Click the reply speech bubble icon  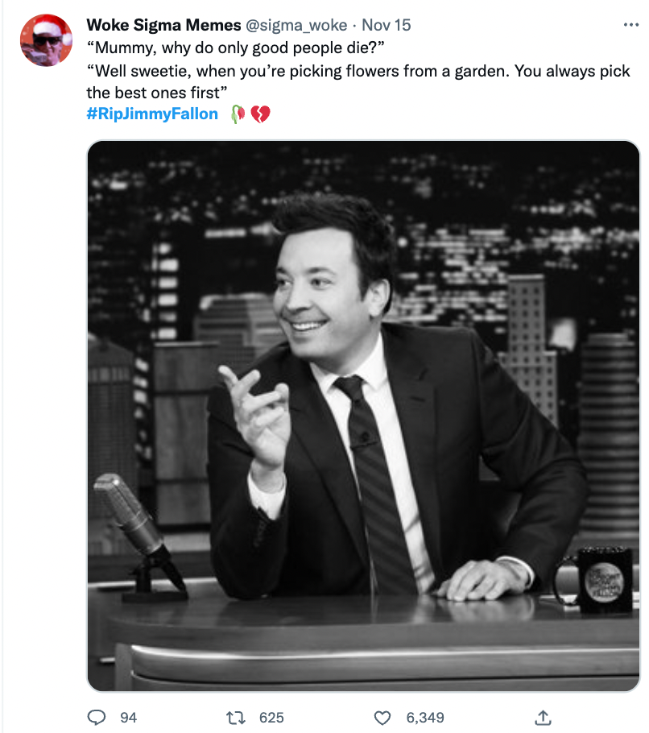(97, 717)
